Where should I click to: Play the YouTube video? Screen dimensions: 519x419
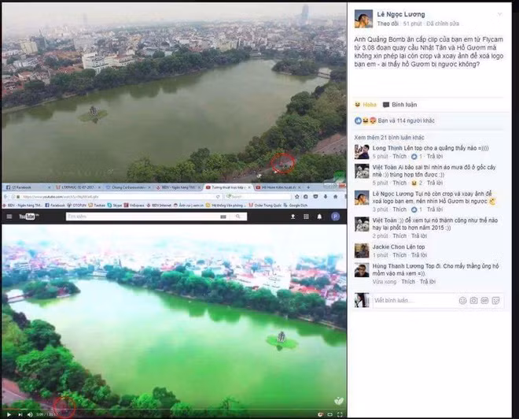(x=7, y=414)
